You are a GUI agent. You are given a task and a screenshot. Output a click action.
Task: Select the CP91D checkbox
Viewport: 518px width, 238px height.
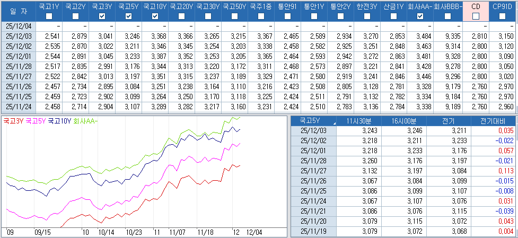pyautogui.click(x=502, y=16)
